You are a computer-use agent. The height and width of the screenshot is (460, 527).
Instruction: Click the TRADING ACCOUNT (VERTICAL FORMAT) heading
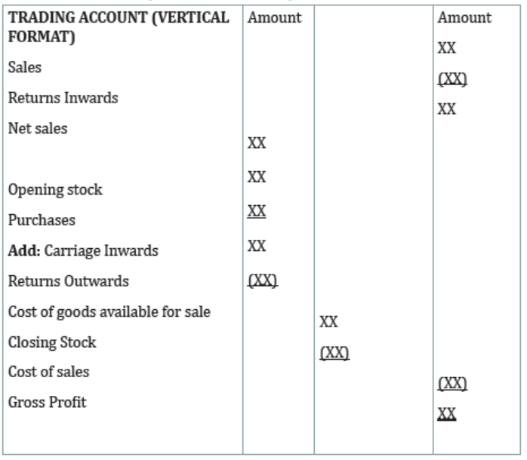pos(119,27)
